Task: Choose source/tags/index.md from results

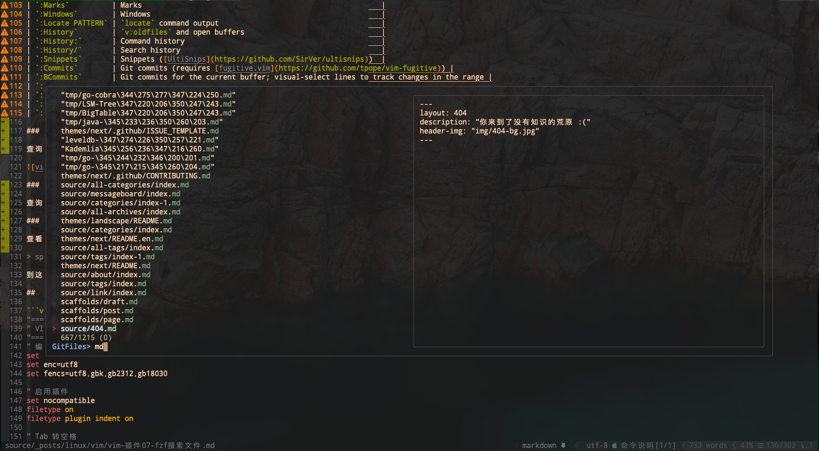Action: click(103, 284)
